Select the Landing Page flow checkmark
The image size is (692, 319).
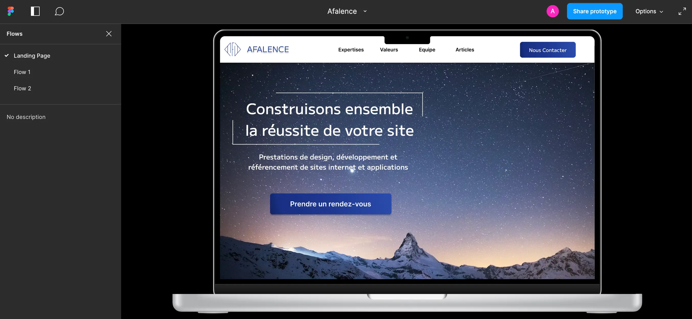7,55
